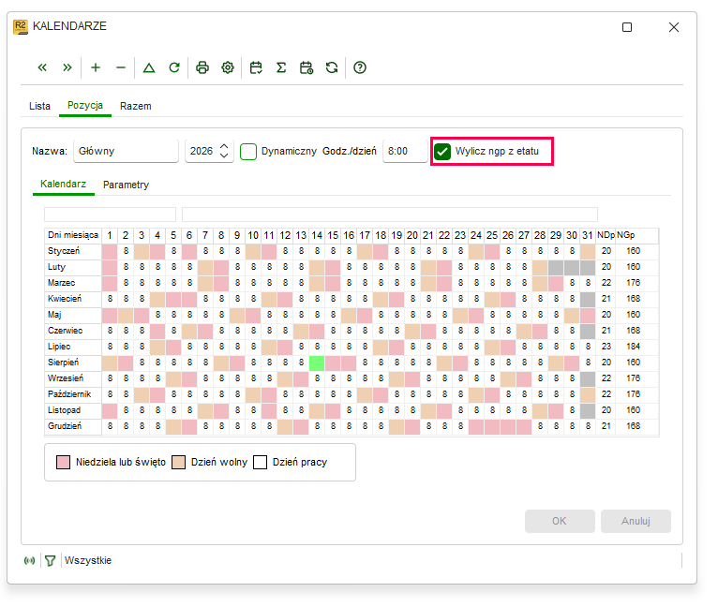
Task: Click the Dni miesiąca column header
Action: (x=73, y=235)
